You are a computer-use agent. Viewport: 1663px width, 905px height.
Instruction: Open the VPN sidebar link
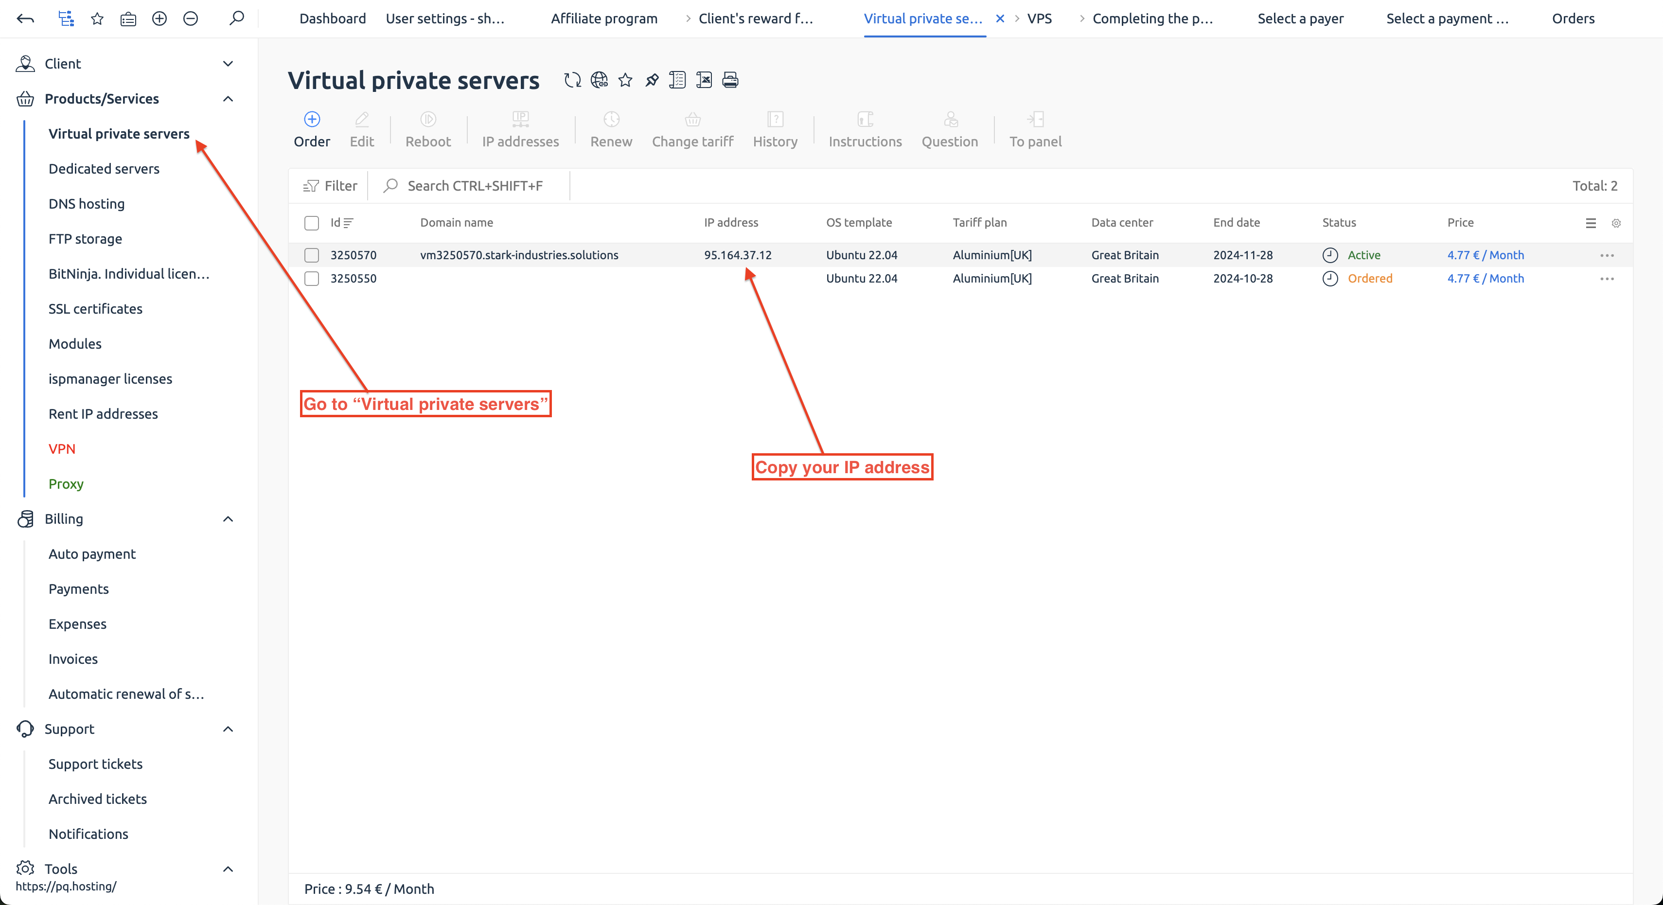coord(62,449)
